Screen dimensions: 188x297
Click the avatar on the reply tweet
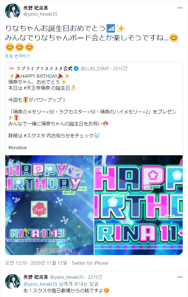pyautogui.click(x=13, y=281)
